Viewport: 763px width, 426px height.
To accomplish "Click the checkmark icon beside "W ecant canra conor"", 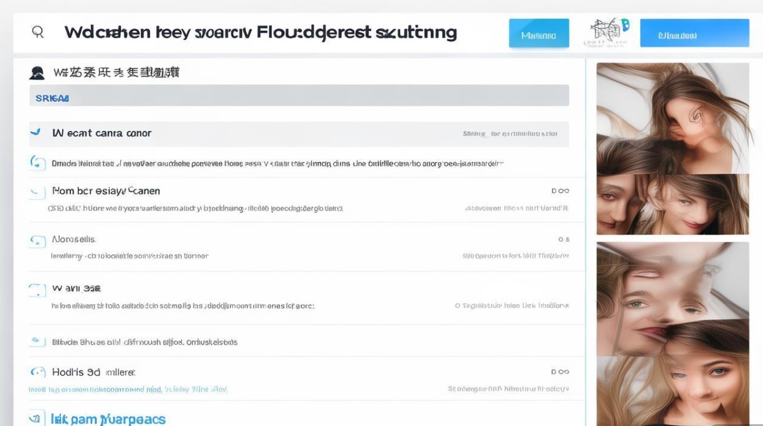I will click(x=36, y=132).
